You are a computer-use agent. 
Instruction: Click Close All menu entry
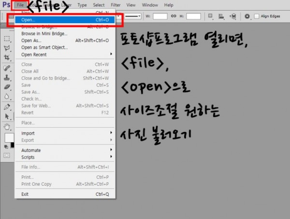[65, 71]
